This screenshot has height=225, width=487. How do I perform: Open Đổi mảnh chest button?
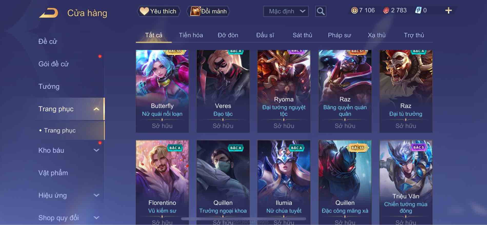(x=208, y=11)
